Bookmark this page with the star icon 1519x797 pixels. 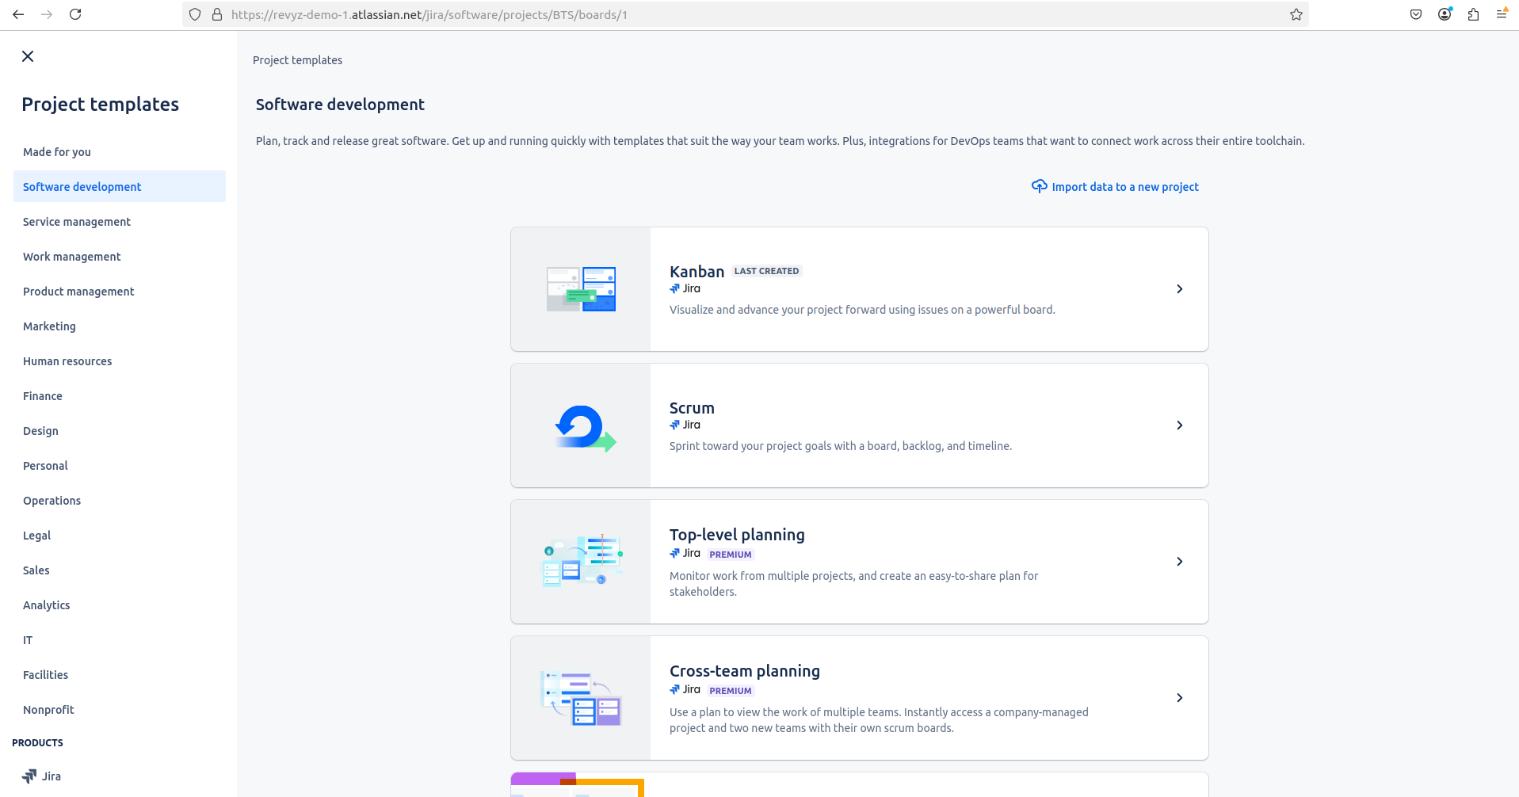click(x=1296, y=14)
